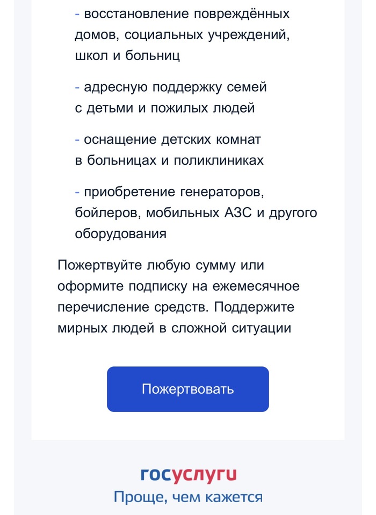
Task: Click the slogan 'Проще, чем кажется'
Action: pyautogui.click(x=188, y=497)
